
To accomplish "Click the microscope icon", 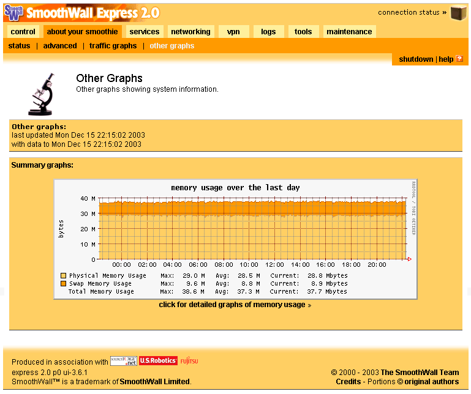I will click(42, 94).
